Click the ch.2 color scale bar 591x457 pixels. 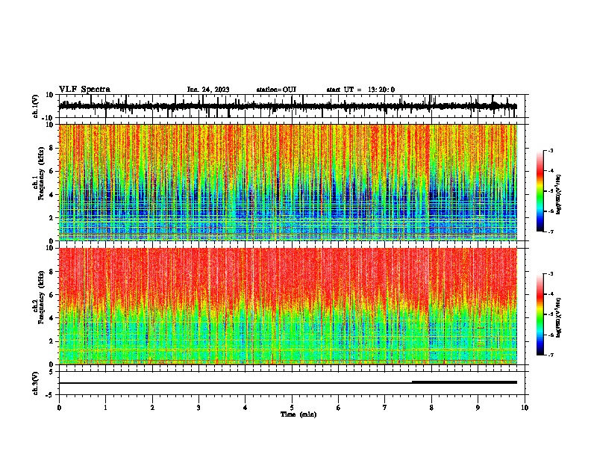[x=540, y=314]
